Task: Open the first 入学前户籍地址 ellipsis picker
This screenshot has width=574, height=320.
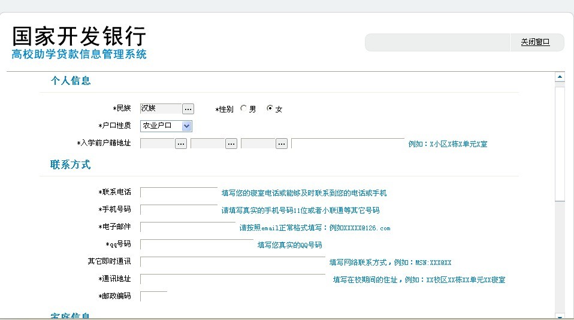Action: click(x=181, y=144)
